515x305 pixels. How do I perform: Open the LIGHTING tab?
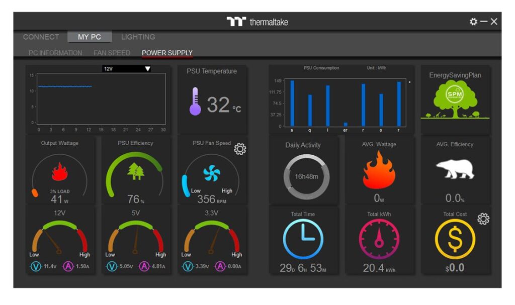138,37
